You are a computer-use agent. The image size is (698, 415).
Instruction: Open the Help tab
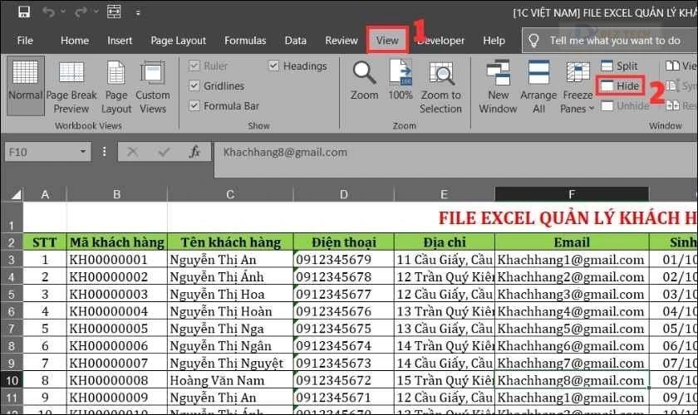(x=494, y=41)
